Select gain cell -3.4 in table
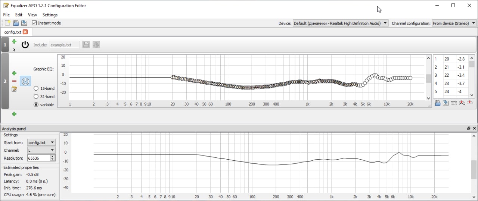This screenshot has height=201, width=478. click(462, 75)
